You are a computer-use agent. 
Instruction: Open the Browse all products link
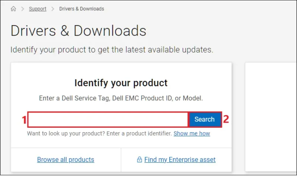66,160
